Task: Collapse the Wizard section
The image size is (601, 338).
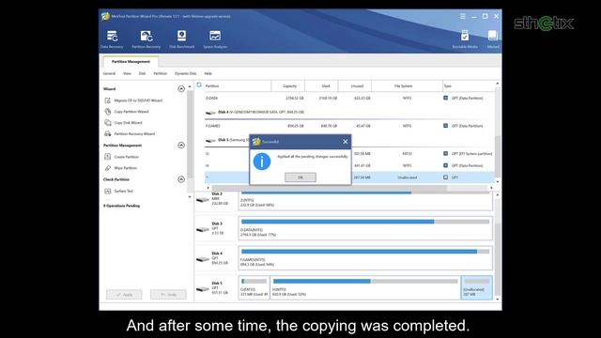Action: 181,89
